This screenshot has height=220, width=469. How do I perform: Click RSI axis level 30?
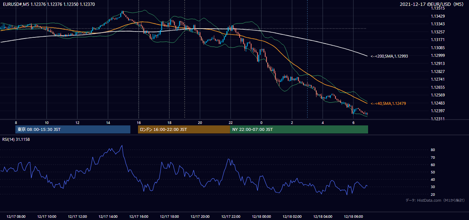(x=433, y=187)
